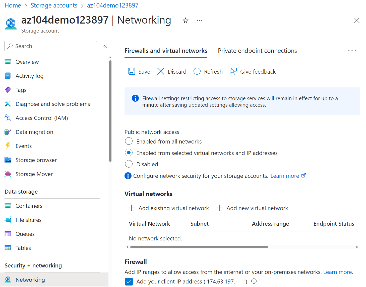Open the more options ellipsis beside the title
The image size is (366, 287).
(199, 21)
